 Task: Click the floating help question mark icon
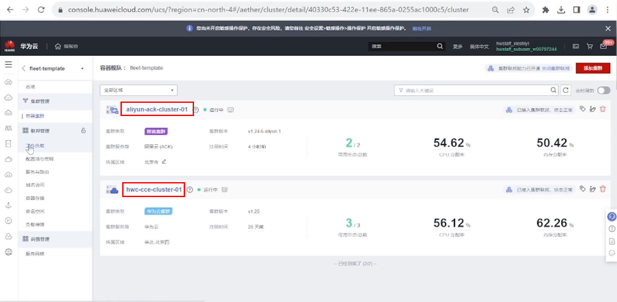click(x=611, y=229)
